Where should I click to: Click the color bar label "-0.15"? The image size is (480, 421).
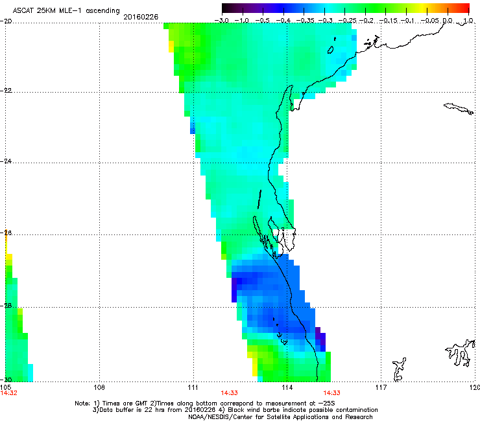[388, 21]
